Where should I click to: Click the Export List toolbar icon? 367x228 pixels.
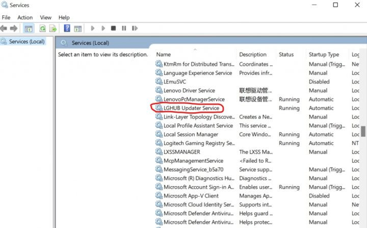coord(53,29)
